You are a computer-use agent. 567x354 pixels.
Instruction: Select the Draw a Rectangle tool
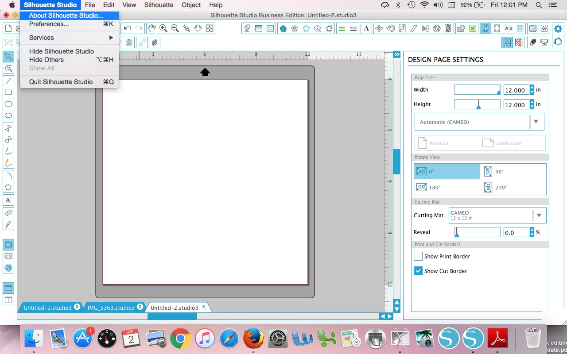pyautogui.click(x=8, y=92)
